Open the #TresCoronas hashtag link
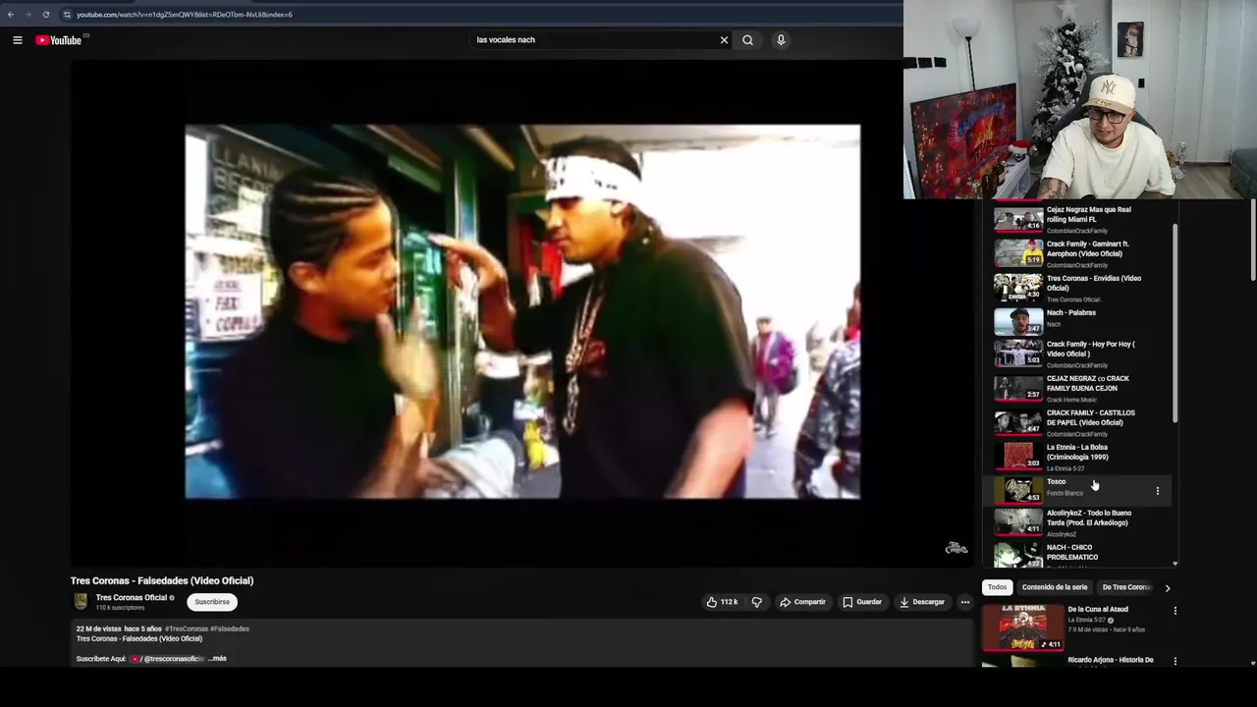 tap(187, 628)
